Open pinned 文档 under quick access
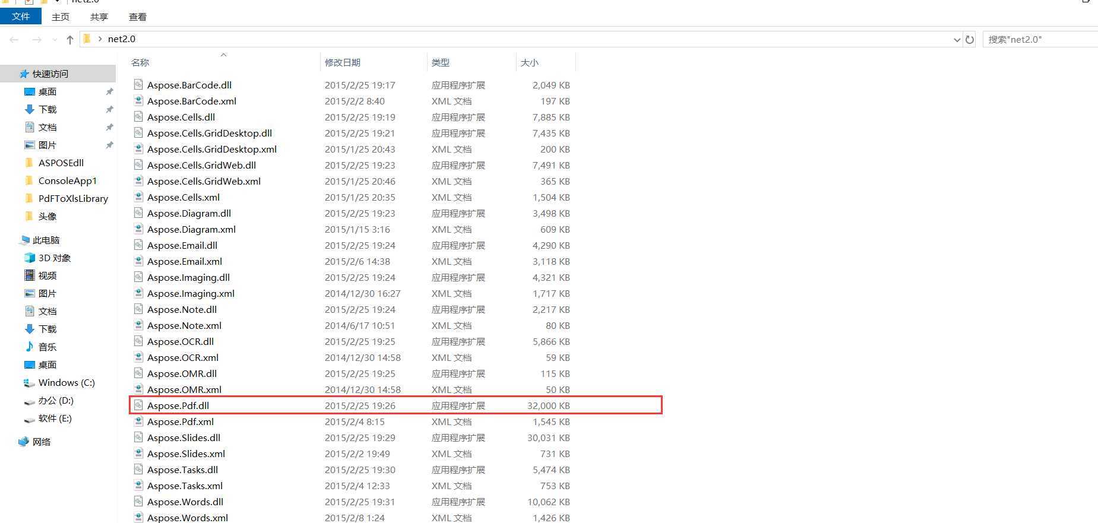This screenshot has width=1098, height=523. (48, 127)
